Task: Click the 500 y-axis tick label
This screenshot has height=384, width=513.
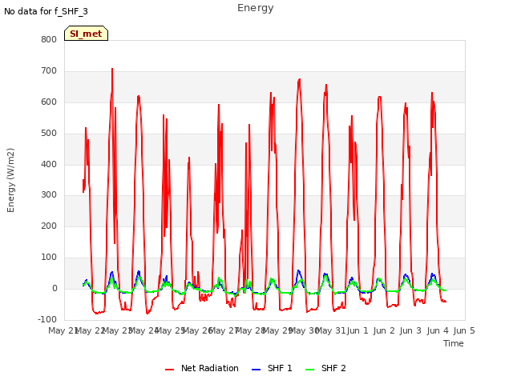Action: pyautogui.click(x=49, y=134)
